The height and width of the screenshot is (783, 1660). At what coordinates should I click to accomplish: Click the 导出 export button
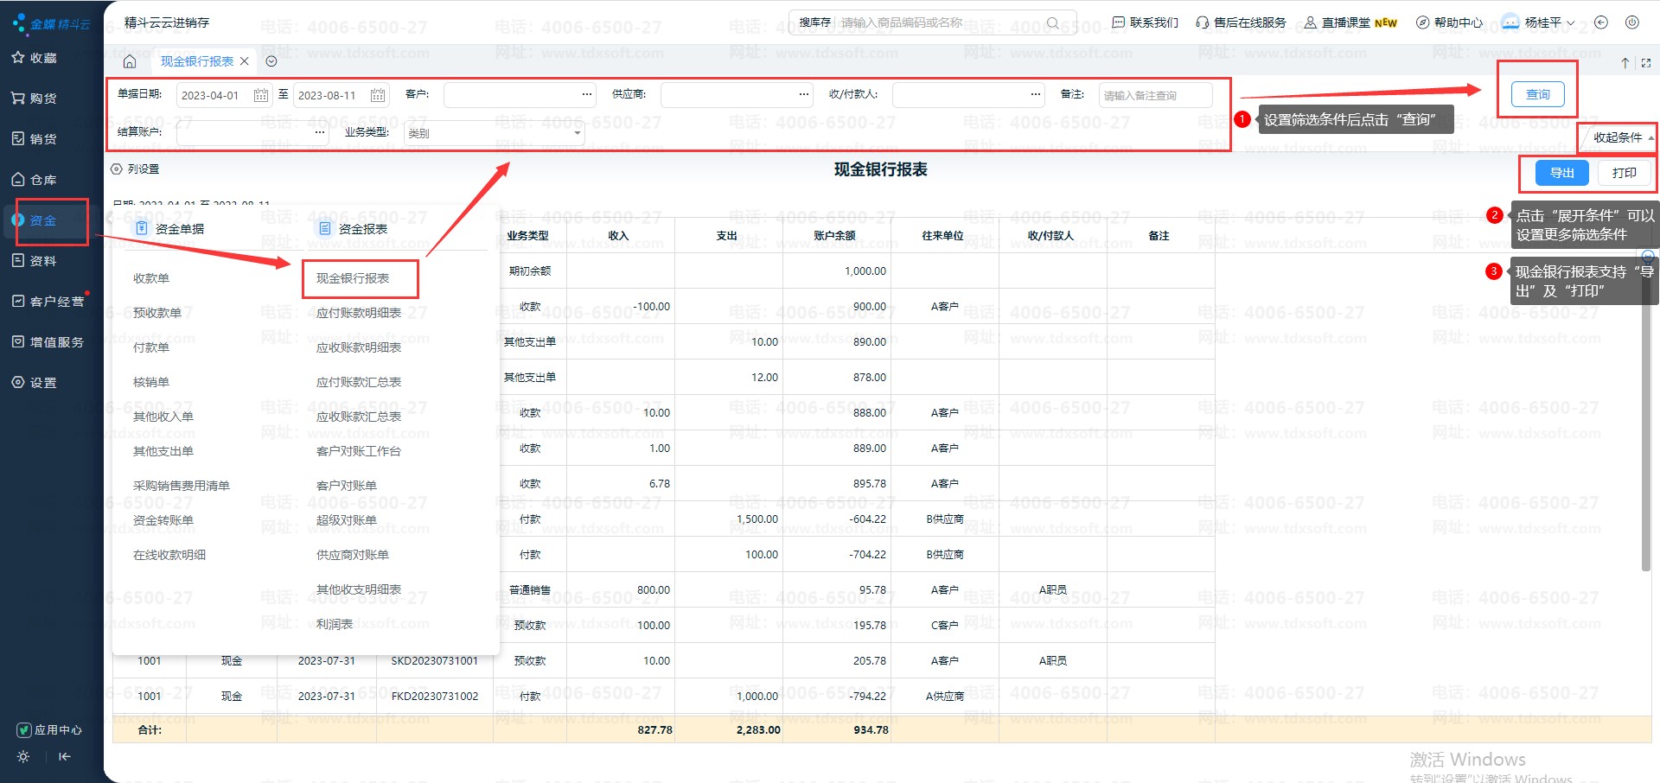tap(1561, 173)
